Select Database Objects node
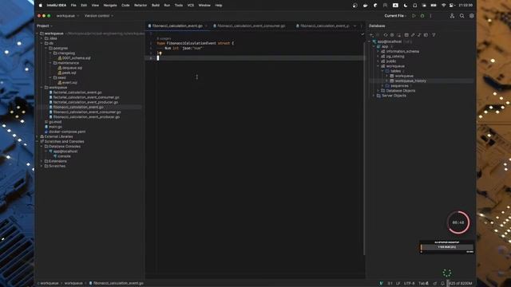This screenshot has width=511, height=287. click(398, 91)
